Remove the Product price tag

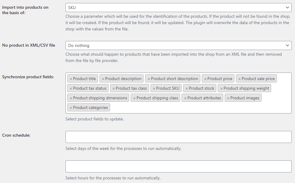205,79
